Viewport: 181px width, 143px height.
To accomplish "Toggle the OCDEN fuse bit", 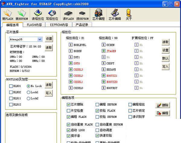I will pyautogui.click(x=103, y=45).
